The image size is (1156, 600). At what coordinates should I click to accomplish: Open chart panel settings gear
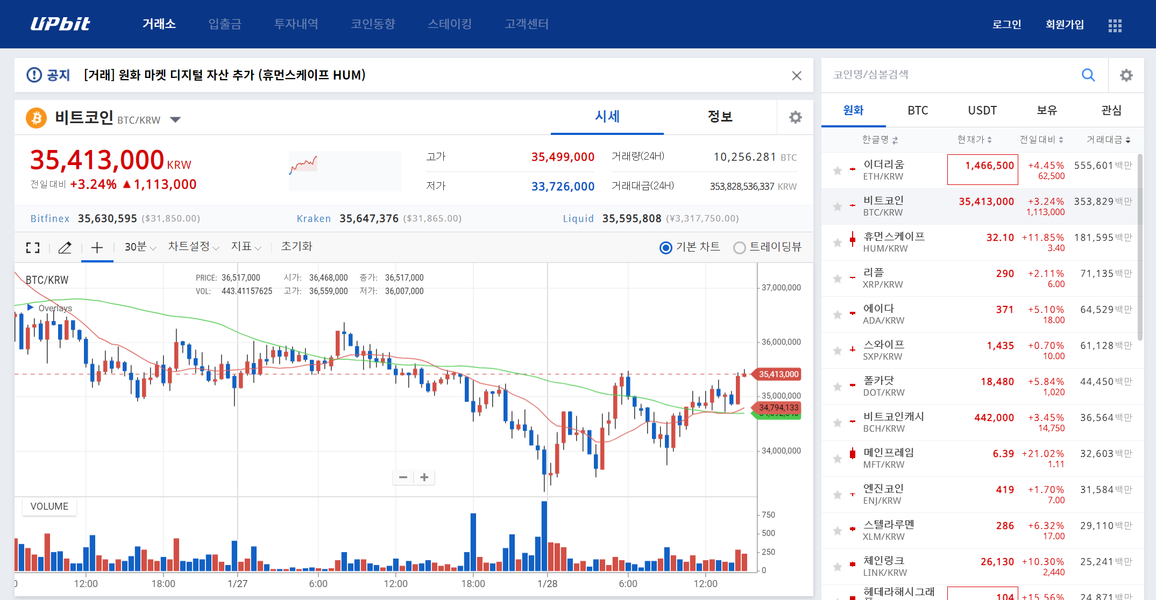pos(795,117)
